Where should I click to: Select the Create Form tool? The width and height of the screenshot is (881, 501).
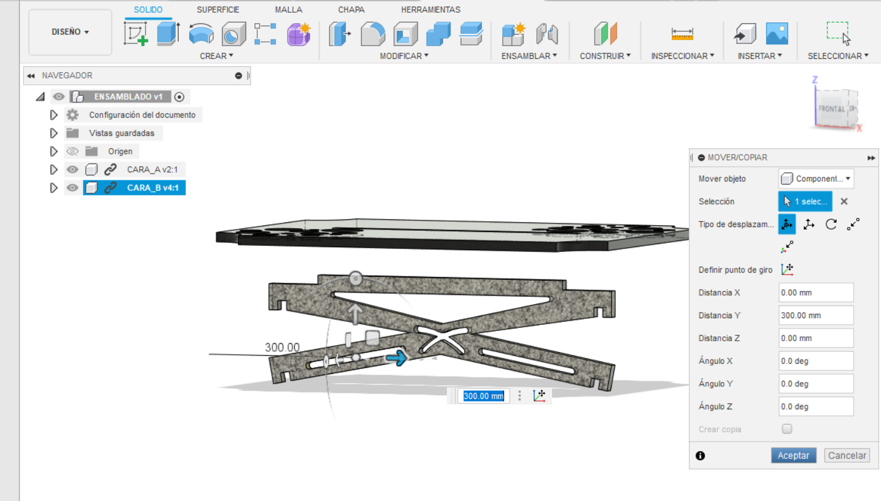[299, 34]
